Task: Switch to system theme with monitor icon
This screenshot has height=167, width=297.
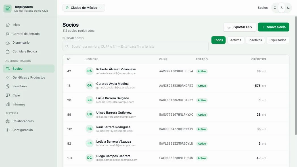Action: click(x=275, y=8)
